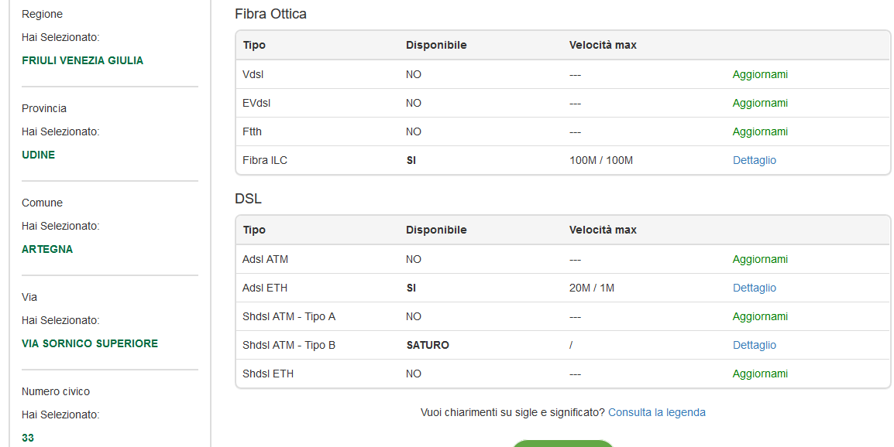Select comune ARTEGNA in sidebar
The height and width of the screenshot is (447, 894).
(x=47, y=250)
